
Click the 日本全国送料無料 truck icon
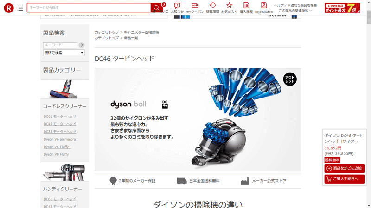point(181,181)
